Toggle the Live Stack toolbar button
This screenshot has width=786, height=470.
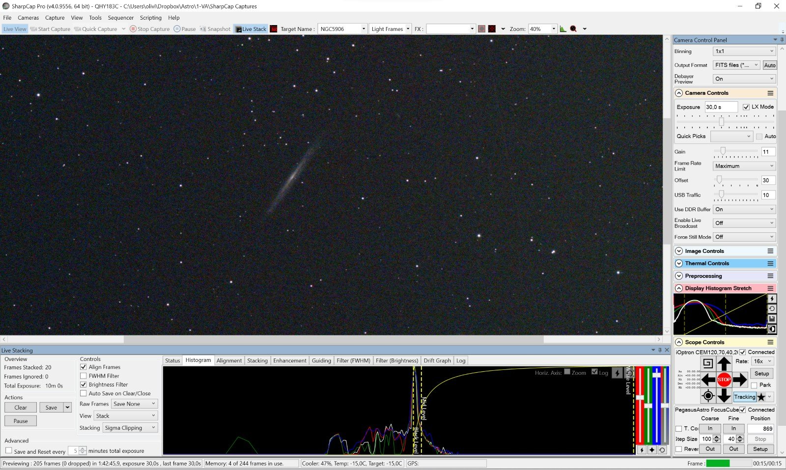click(251, 29)
